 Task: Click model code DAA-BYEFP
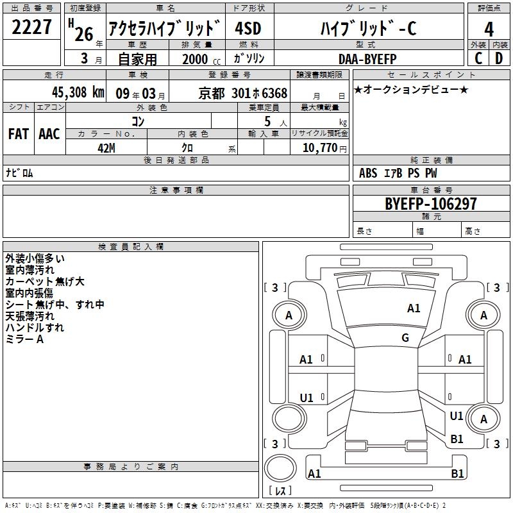pyautogui.click(x=367, y=59)
